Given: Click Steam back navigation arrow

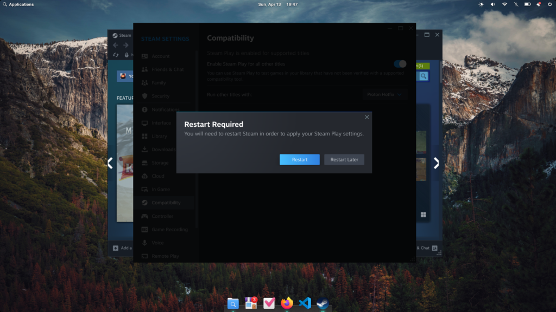Looking at the screenshot, I should tap(116, 45).
